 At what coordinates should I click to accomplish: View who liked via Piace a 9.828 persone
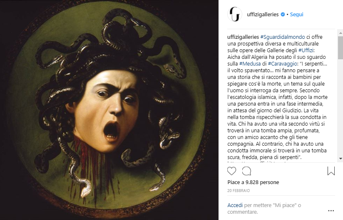[x=253, y=182]
